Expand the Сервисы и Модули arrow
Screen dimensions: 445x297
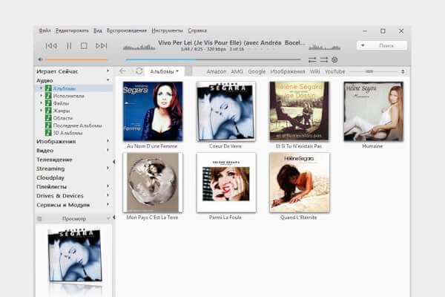click(x=108, y=204)
